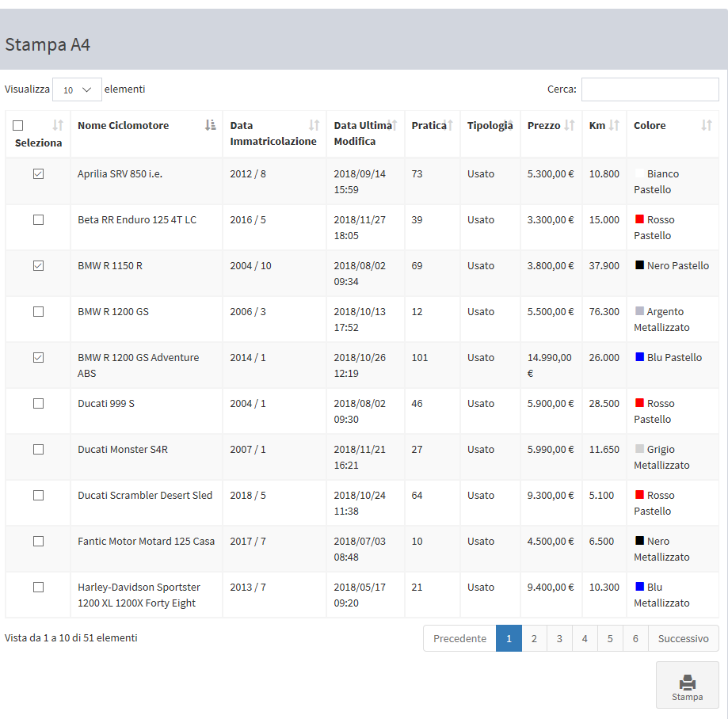Click the Successivo pagination button

click(683, 638)
